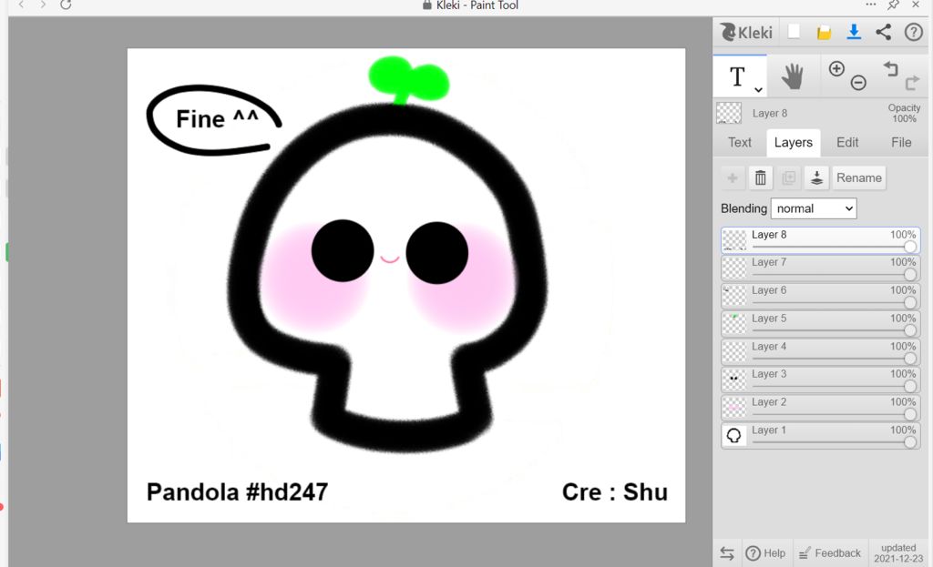
Task: Rename the selected layer
Action: coord(859,177)
